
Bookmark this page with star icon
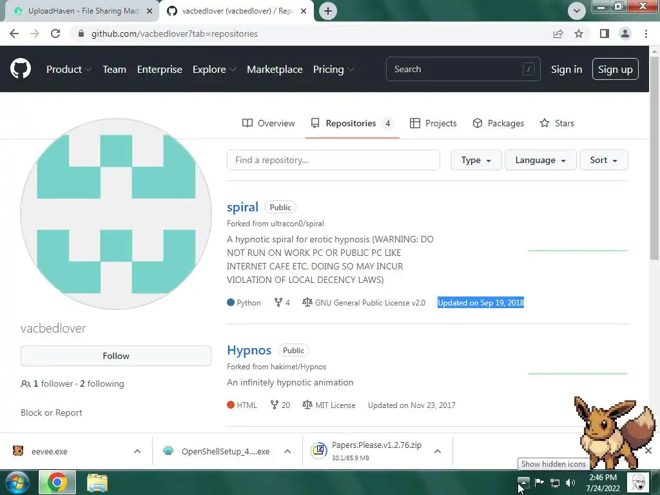point(579,34)
